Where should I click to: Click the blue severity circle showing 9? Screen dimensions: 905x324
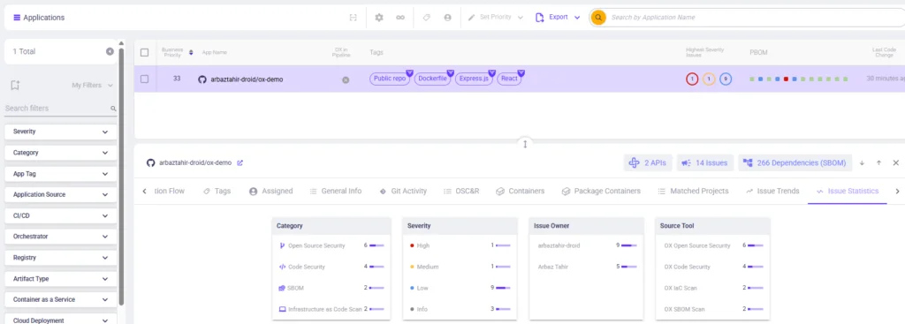pyautogui.click(x=726, y=79)
